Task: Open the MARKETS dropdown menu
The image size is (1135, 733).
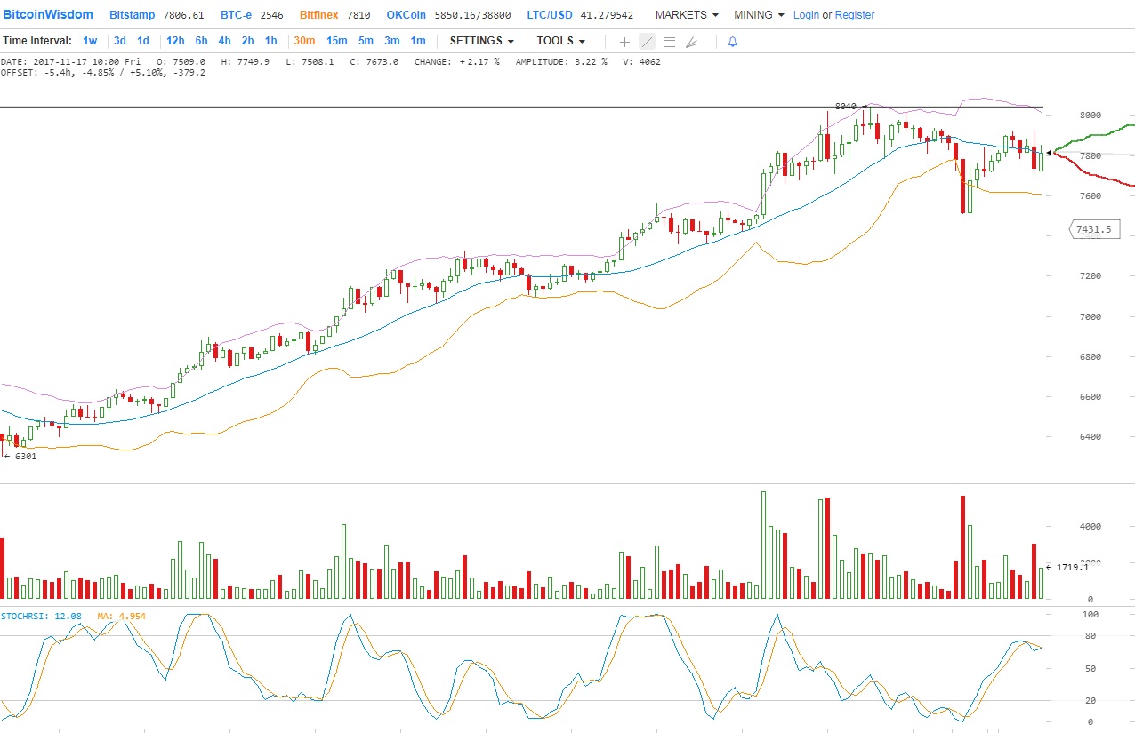Action: (x=687, y=15)
